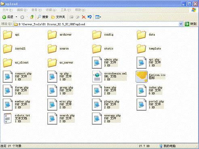Click the Copy To toolbar icon
The width and height of the screenshot is (199, 149).
[x=78, y=17]
